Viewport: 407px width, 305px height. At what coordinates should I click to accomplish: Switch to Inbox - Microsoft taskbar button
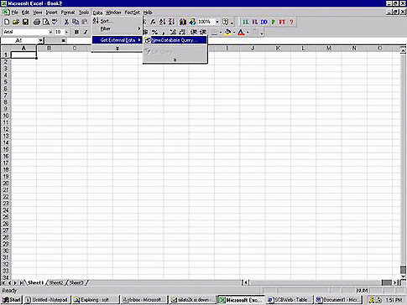click(x=144, y=300)
